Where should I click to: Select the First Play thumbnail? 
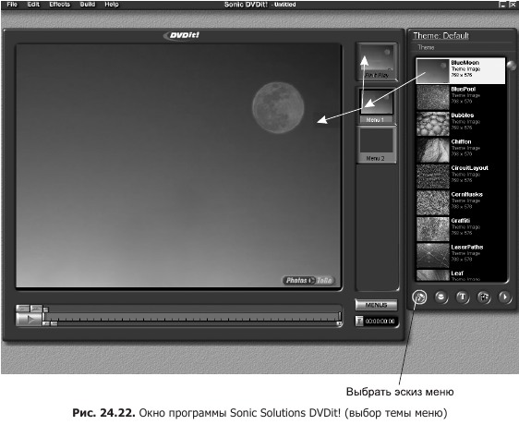point(377,62)
